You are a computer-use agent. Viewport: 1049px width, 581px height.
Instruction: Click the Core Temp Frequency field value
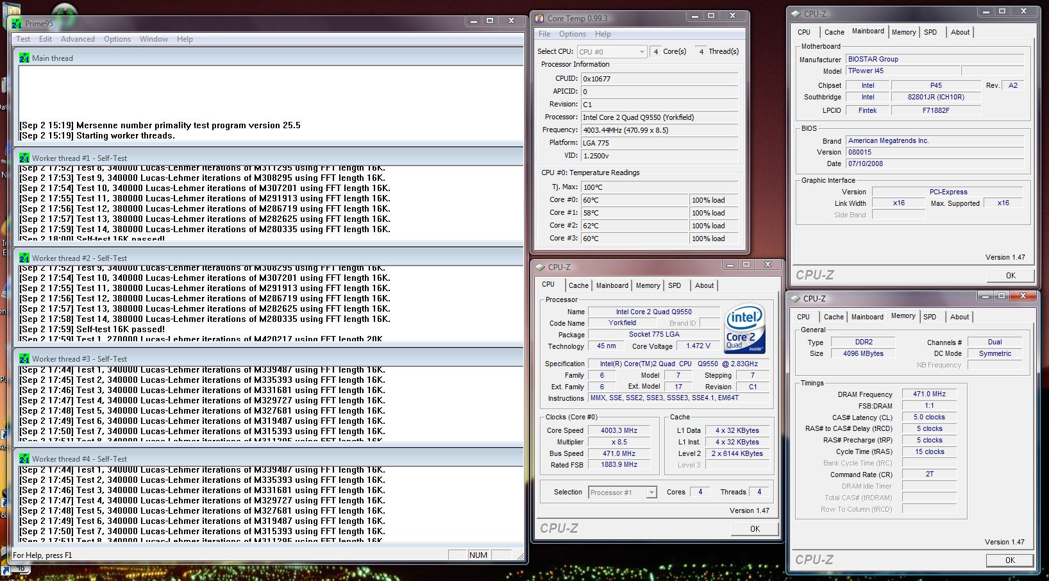[660, 130]
